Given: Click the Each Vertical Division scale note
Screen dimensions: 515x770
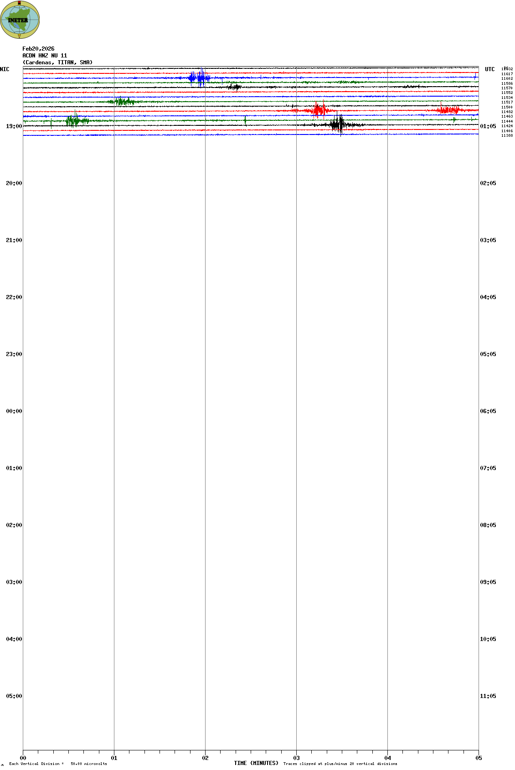Looking at the screenshot, I should pyautogui.click(x=58, y=764).
